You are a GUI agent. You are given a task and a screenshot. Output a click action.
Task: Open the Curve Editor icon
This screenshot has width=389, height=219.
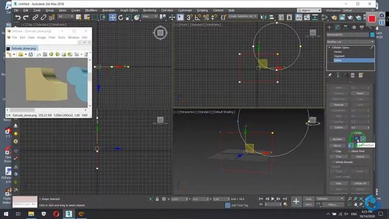(307, 17)
